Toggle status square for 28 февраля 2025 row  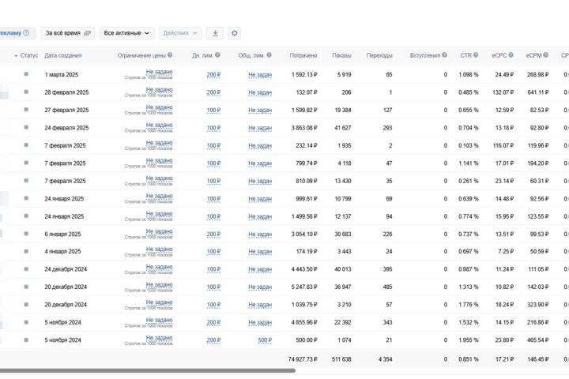coord(26,92)
